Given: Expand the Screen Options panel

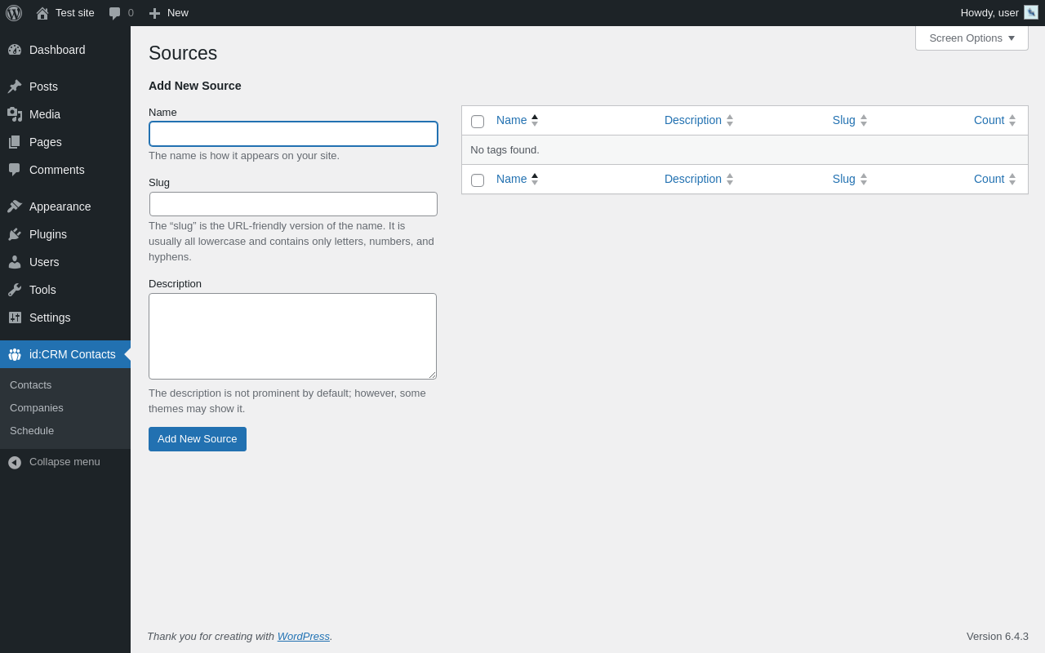Looking at the screenshot, I should coord(972,38).
